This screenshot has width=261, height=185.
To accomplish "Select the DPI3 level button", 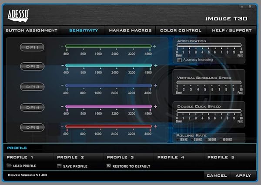I will coord(32,87).
